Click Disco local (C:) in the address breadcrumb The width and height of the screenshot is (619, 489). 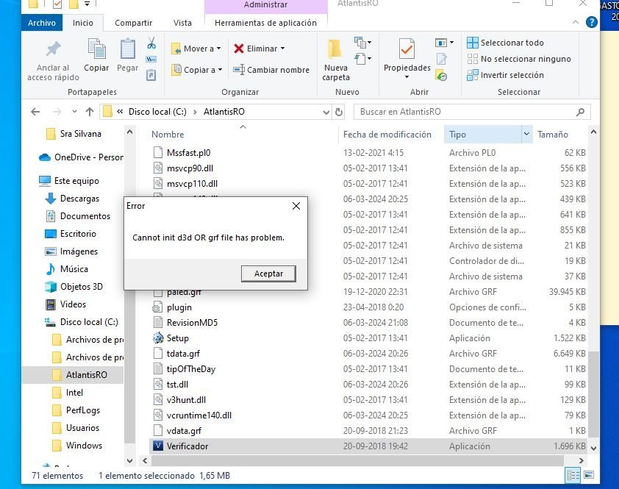(157, 112)
